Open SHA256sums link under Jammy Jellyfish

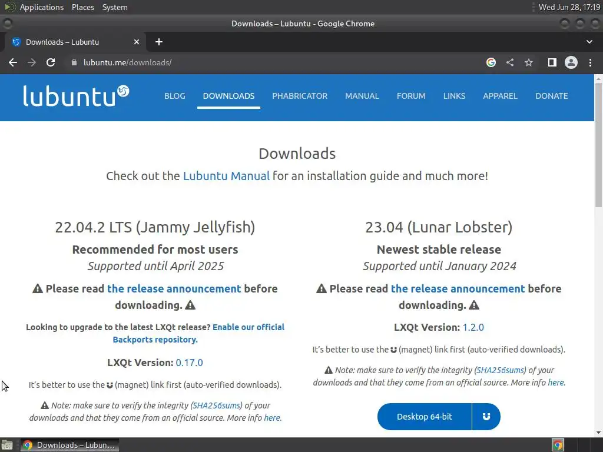(217, 406)
